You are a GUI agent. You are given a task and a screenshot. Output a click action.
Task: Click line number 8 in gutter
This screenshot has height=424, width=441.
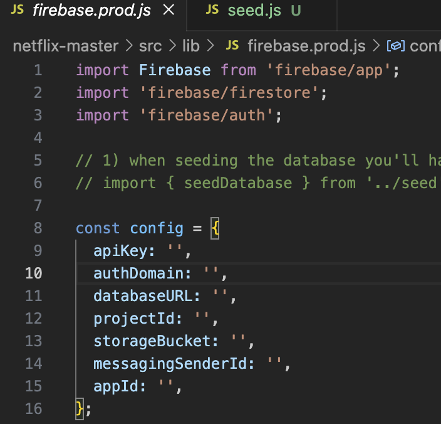pos(38,228)
